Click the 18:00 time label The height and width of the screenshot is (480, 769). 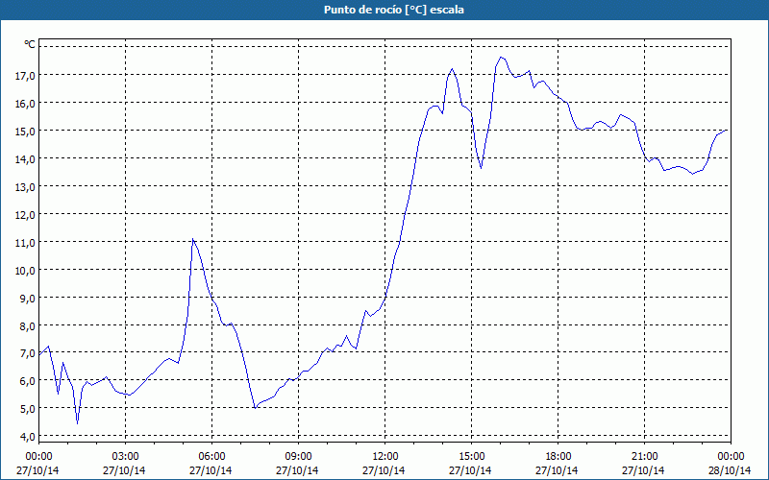558,457
